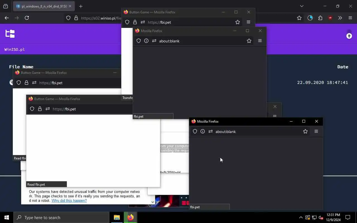Open new tab with plus button
The width and height of the screenshot is (357, 223).
point(81,6)
